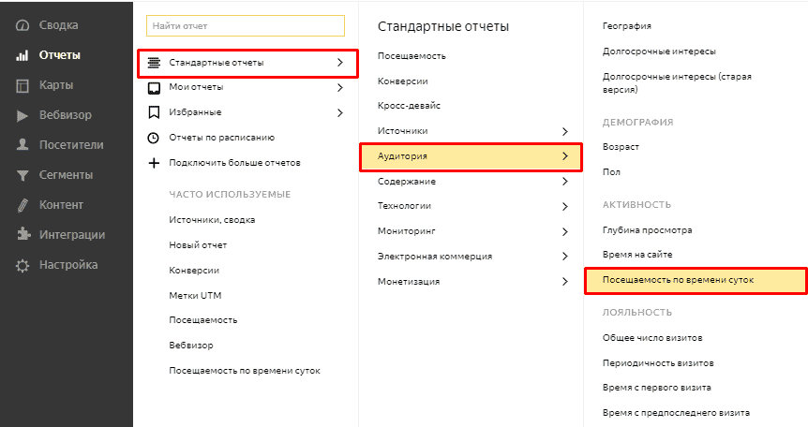
Task: Open Настройка via the gear icon
Action: (x=22, y=265)
